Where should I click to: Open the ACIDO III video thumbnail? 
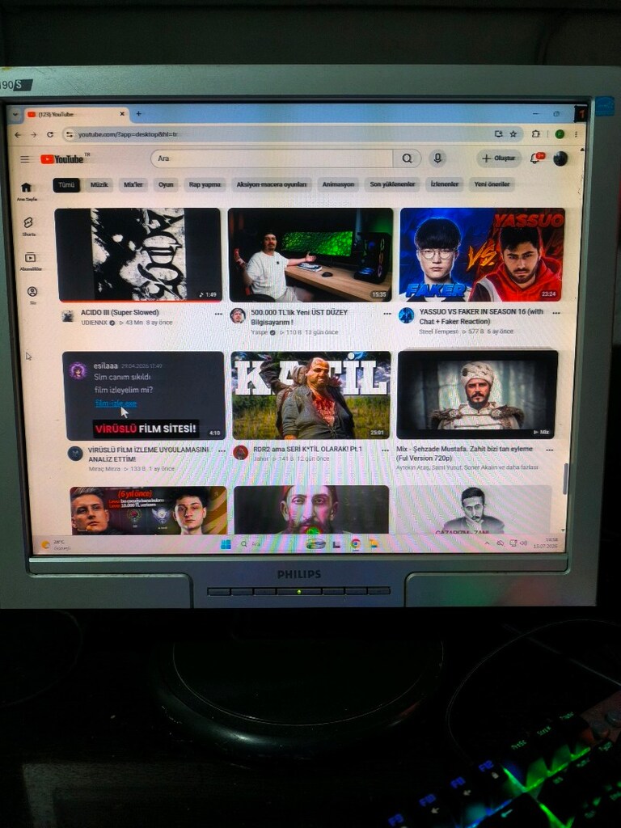coord(137,255)
